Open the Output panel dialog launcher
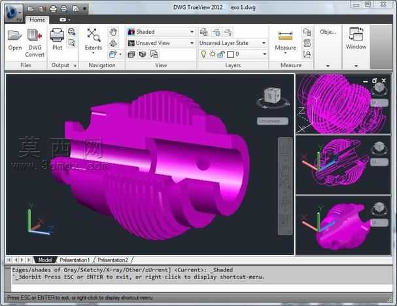Screen dimensions: 397x306 click(75, 66)
